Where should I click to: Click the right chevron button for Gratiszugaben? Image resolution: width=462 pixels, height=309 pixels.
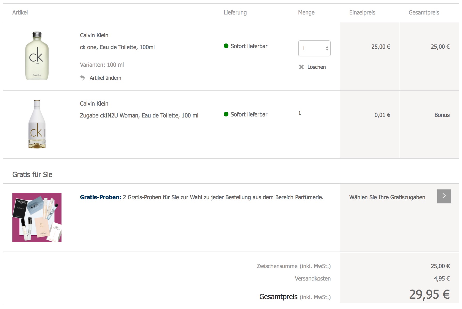coord(444,196)
